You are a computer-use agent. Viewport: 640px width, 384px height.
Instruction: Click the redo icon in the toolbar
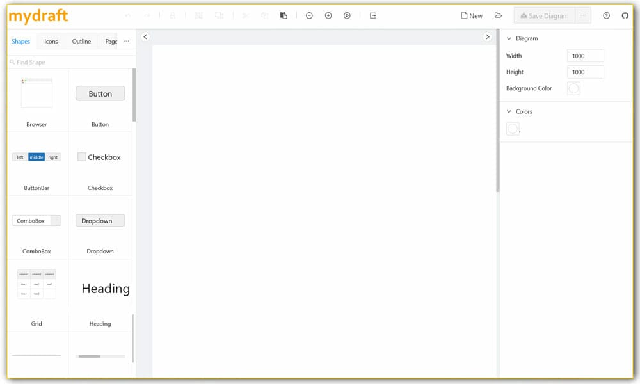click(x=147, y=15)
